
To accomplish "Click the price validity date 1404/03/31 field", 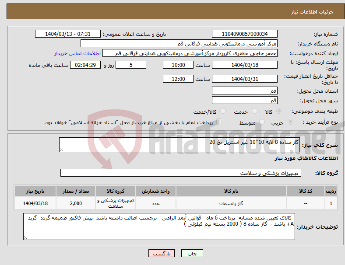I will [244, 79].
